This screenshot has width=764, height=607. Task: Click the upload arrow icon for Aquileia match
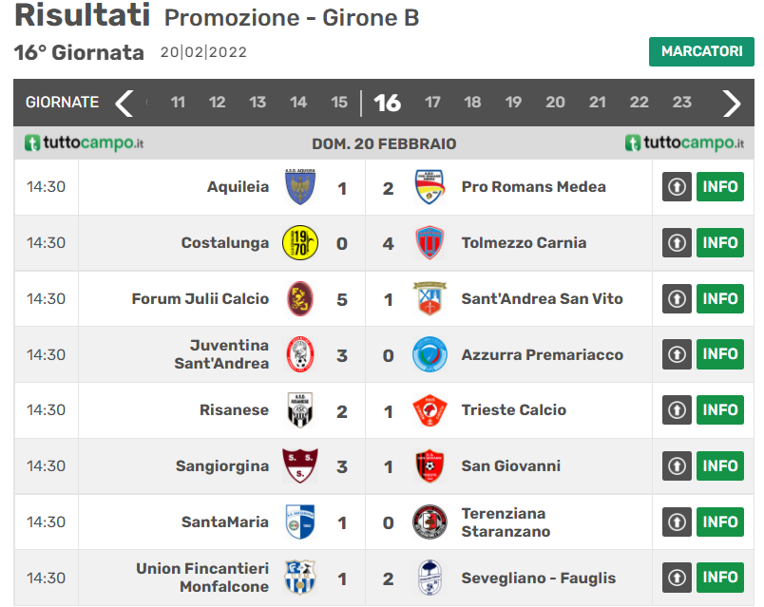tap(676, 187)
